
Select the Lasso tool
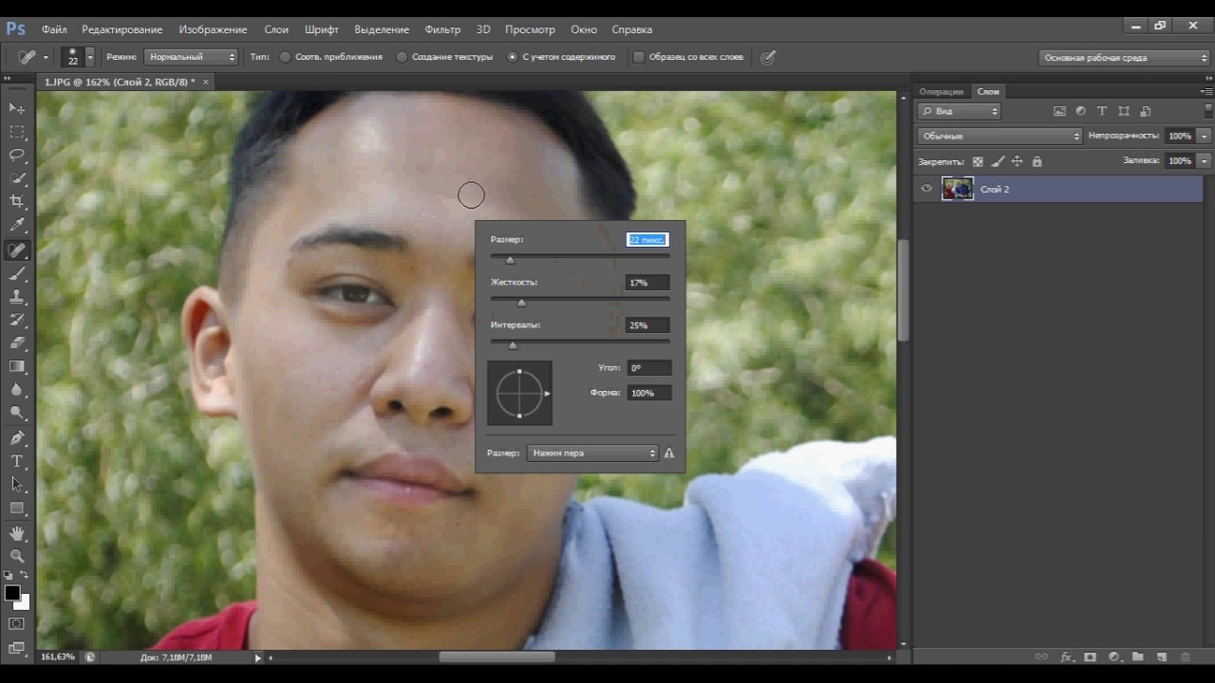[17, 155]
